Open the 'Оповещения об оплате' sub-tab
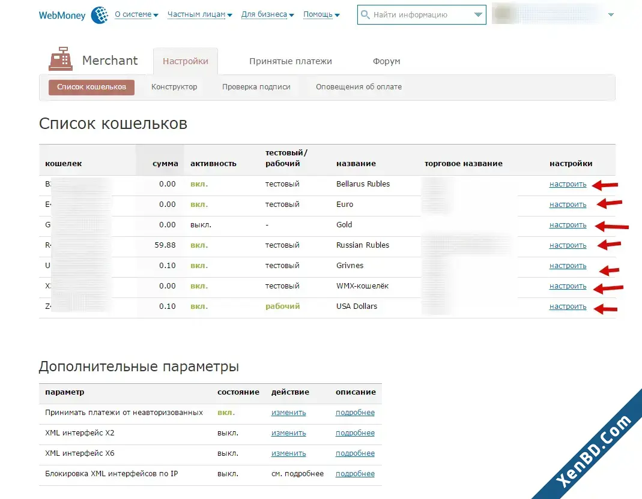 [x=359, y=87]
